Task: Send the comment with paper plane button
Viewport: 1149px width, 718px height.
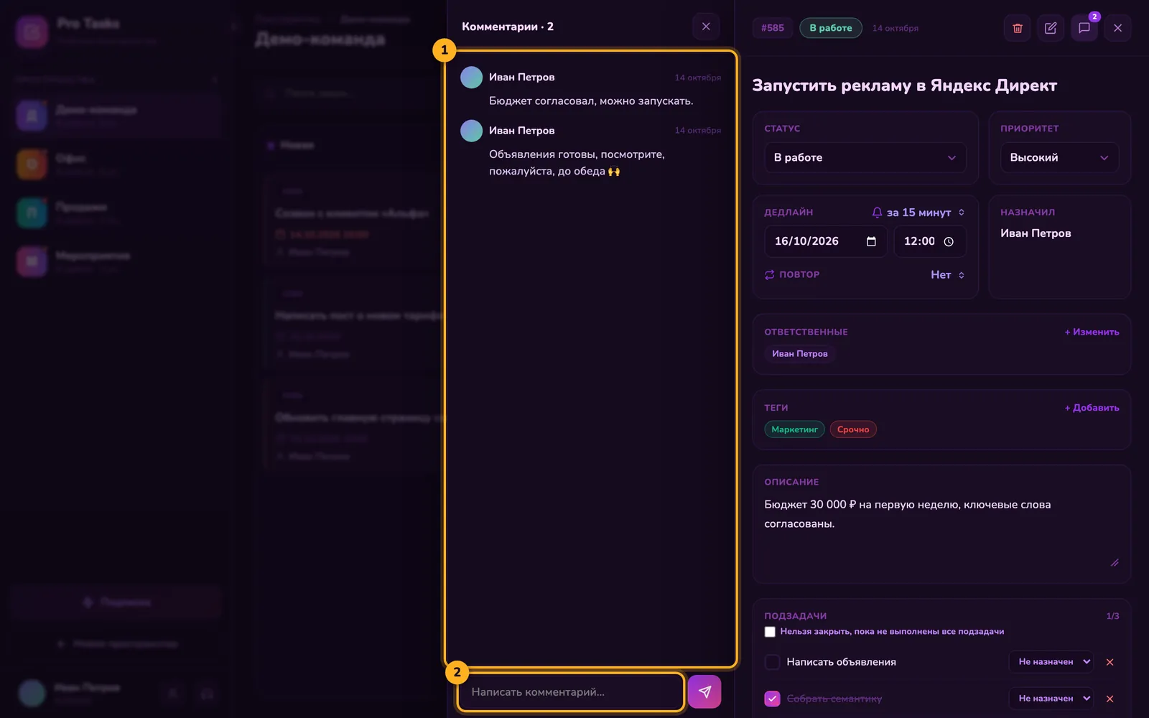Action: 704,691
